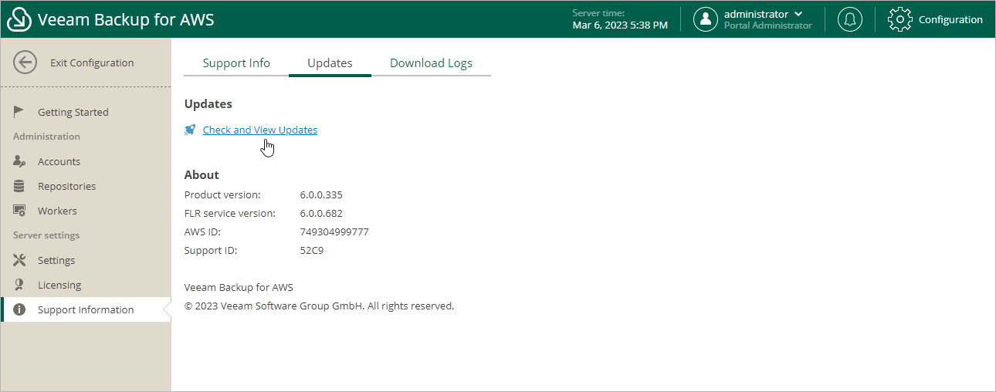996x392 pixels.
Task: Click the FLR service version label
Action: (x=230, y=213)
